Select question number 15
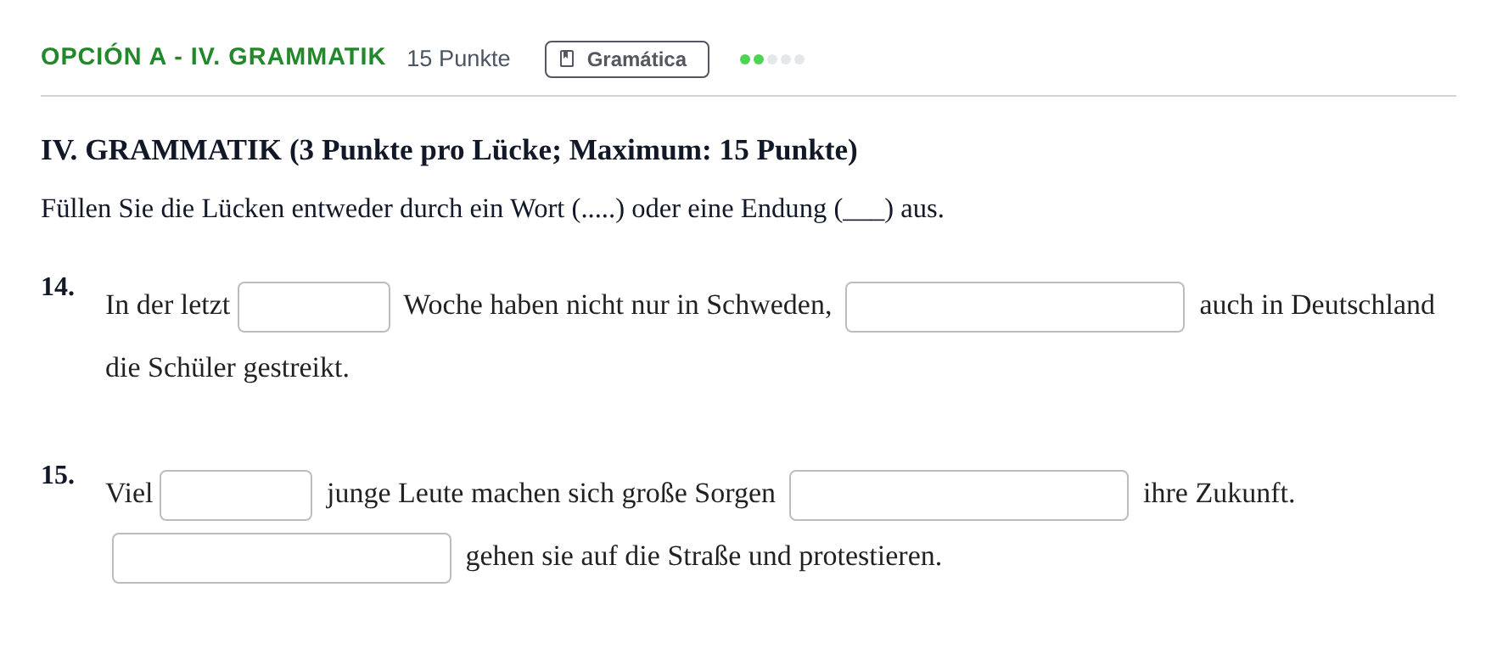The width and height of the screenshot is (1497, 660). click(x=58, y=475)
